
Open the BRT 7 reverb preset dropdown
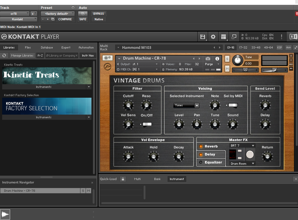[242, 146]
